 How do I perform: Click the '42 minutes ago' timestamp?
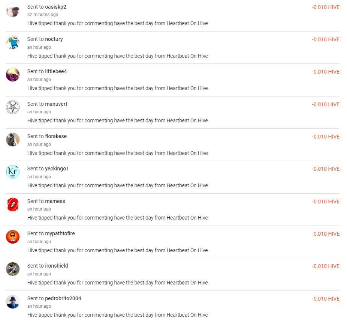coord(43,15)
